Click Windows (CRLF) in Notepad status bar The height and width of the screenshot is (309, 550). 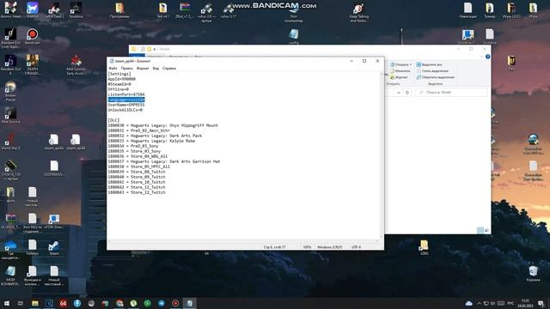coord(330,247)
